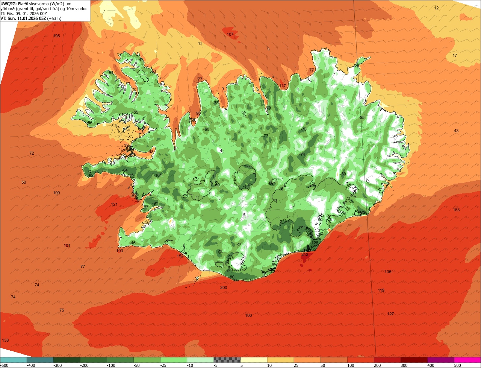This screenshot has width=481, height=368.
Task: Click the 152 value on the map
Action: 180,256
